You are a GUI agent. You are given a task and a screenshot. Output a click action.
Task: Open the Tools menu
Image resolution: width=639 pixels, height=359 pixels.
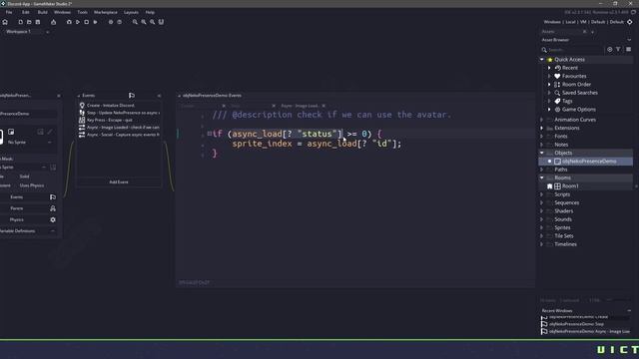(x=82, y=12)
